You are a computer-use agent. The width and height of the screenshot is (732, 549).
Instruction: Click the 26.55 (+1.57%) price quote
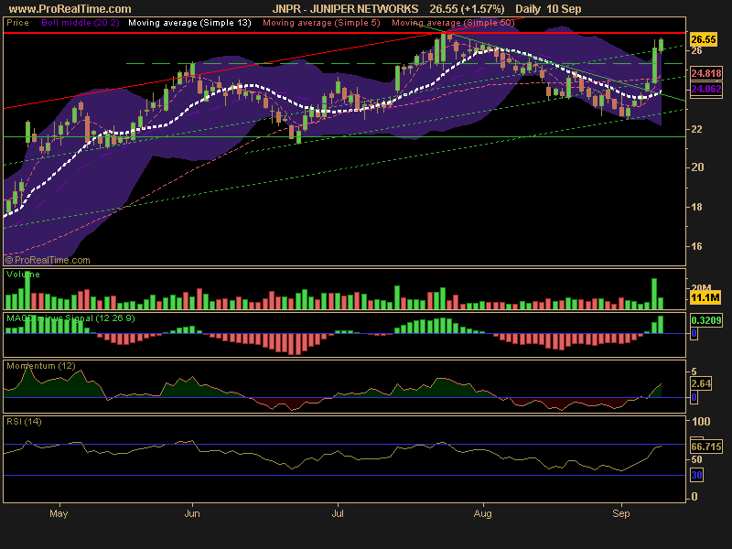pos(467,8)
